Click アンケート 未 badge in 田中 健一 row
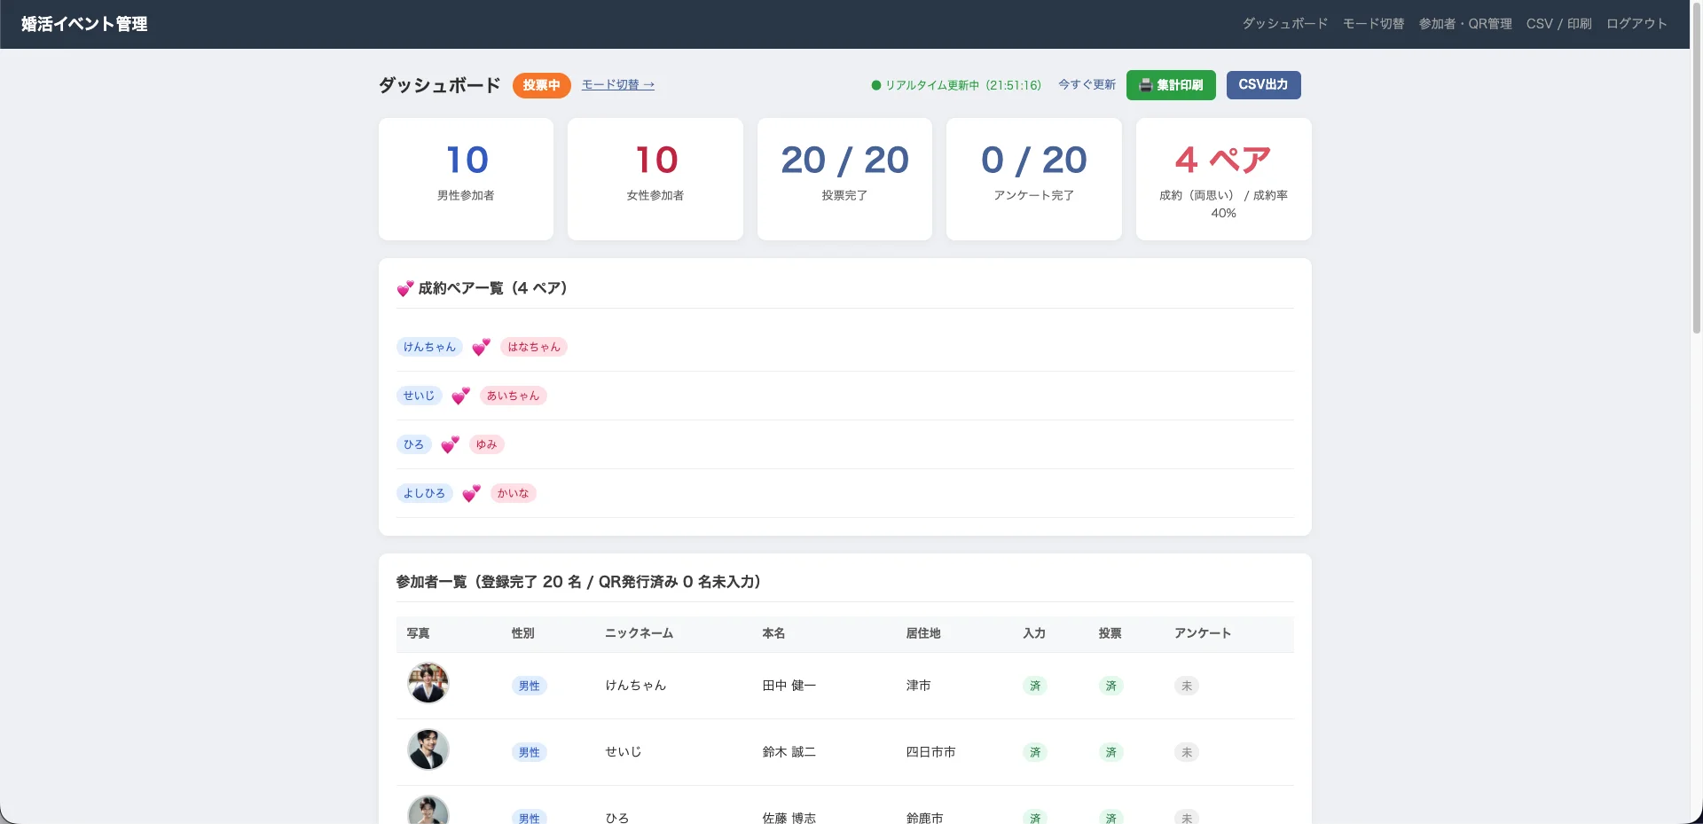The width and height of the screenshot is (1703, 824). click(1187, 686)
